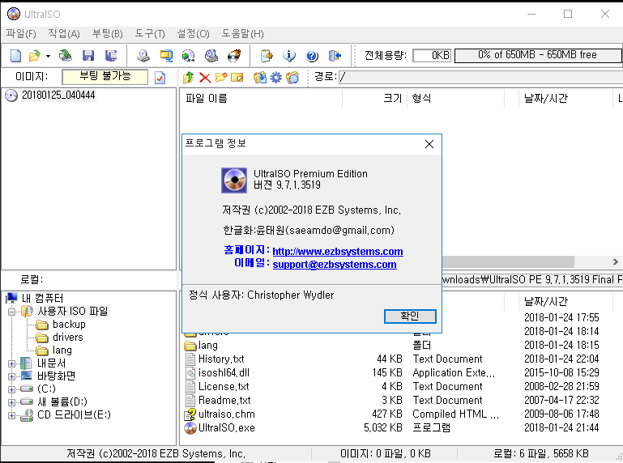Screen dimensions: 623x463
Task: Open the 도구(T) menu
Action: (x=150, y=34)
